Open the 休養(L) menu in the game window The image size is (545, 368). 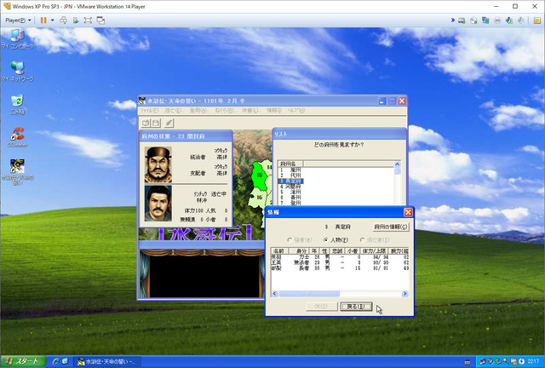pos(250,110)
